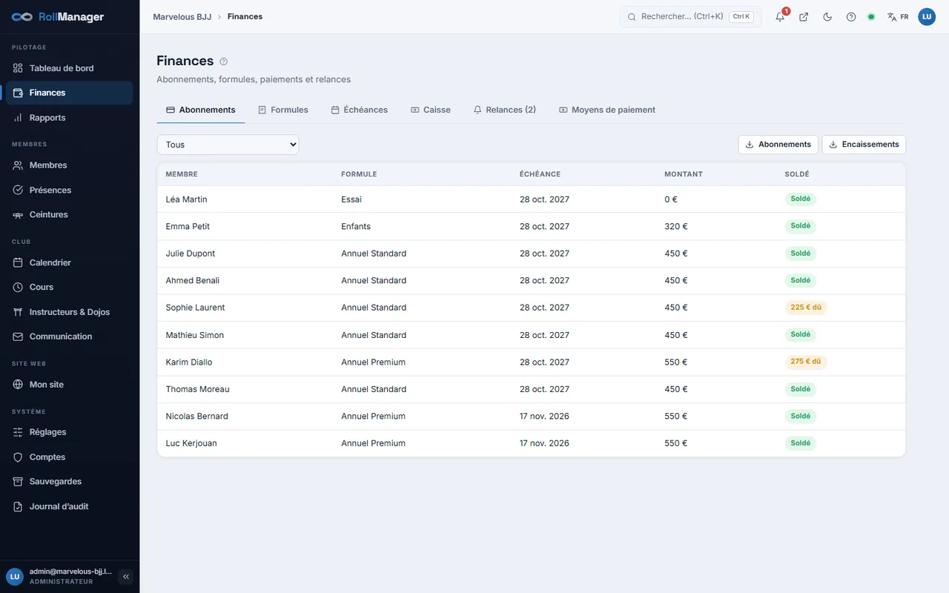
Task: Open Membres section in sidebar
Action: (70, 165)
